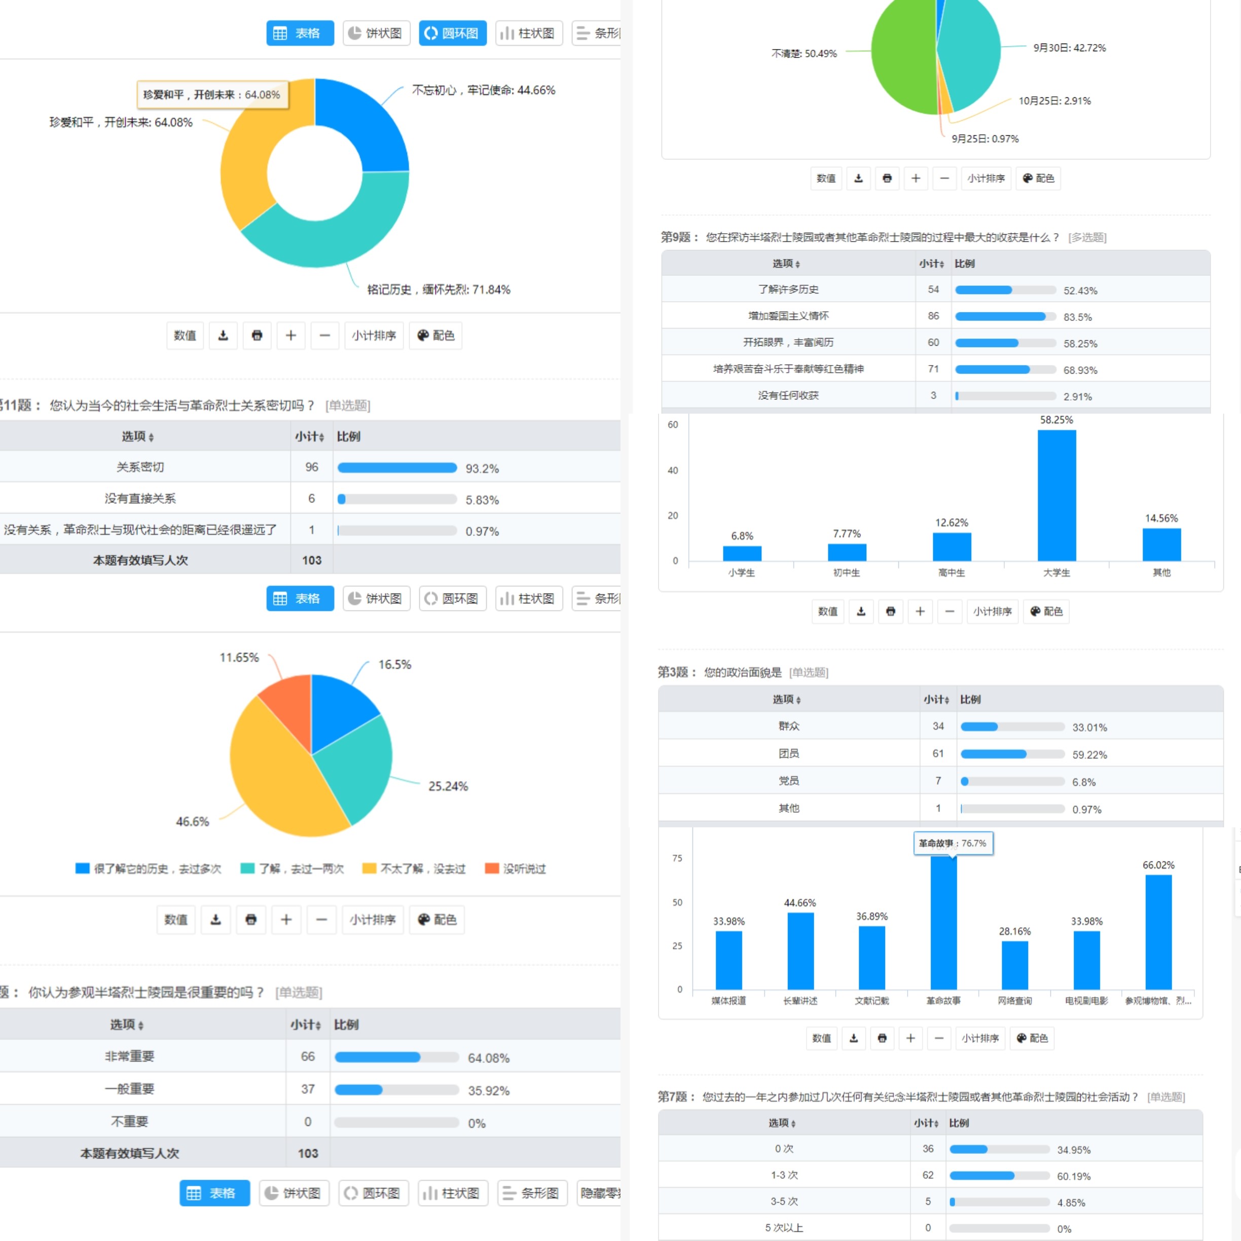Click the 参观博物馆 66.02% bar
Screen dimensions: 1241x1241
pyautogui.click(x=1158, y=932)
